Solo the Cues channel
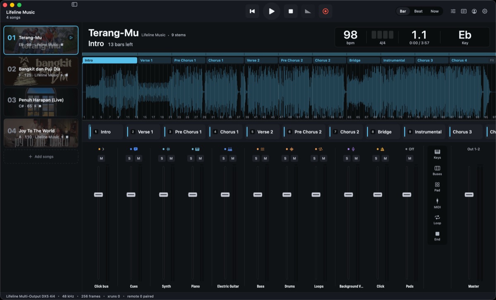496x300 pixels. point(129,158)
